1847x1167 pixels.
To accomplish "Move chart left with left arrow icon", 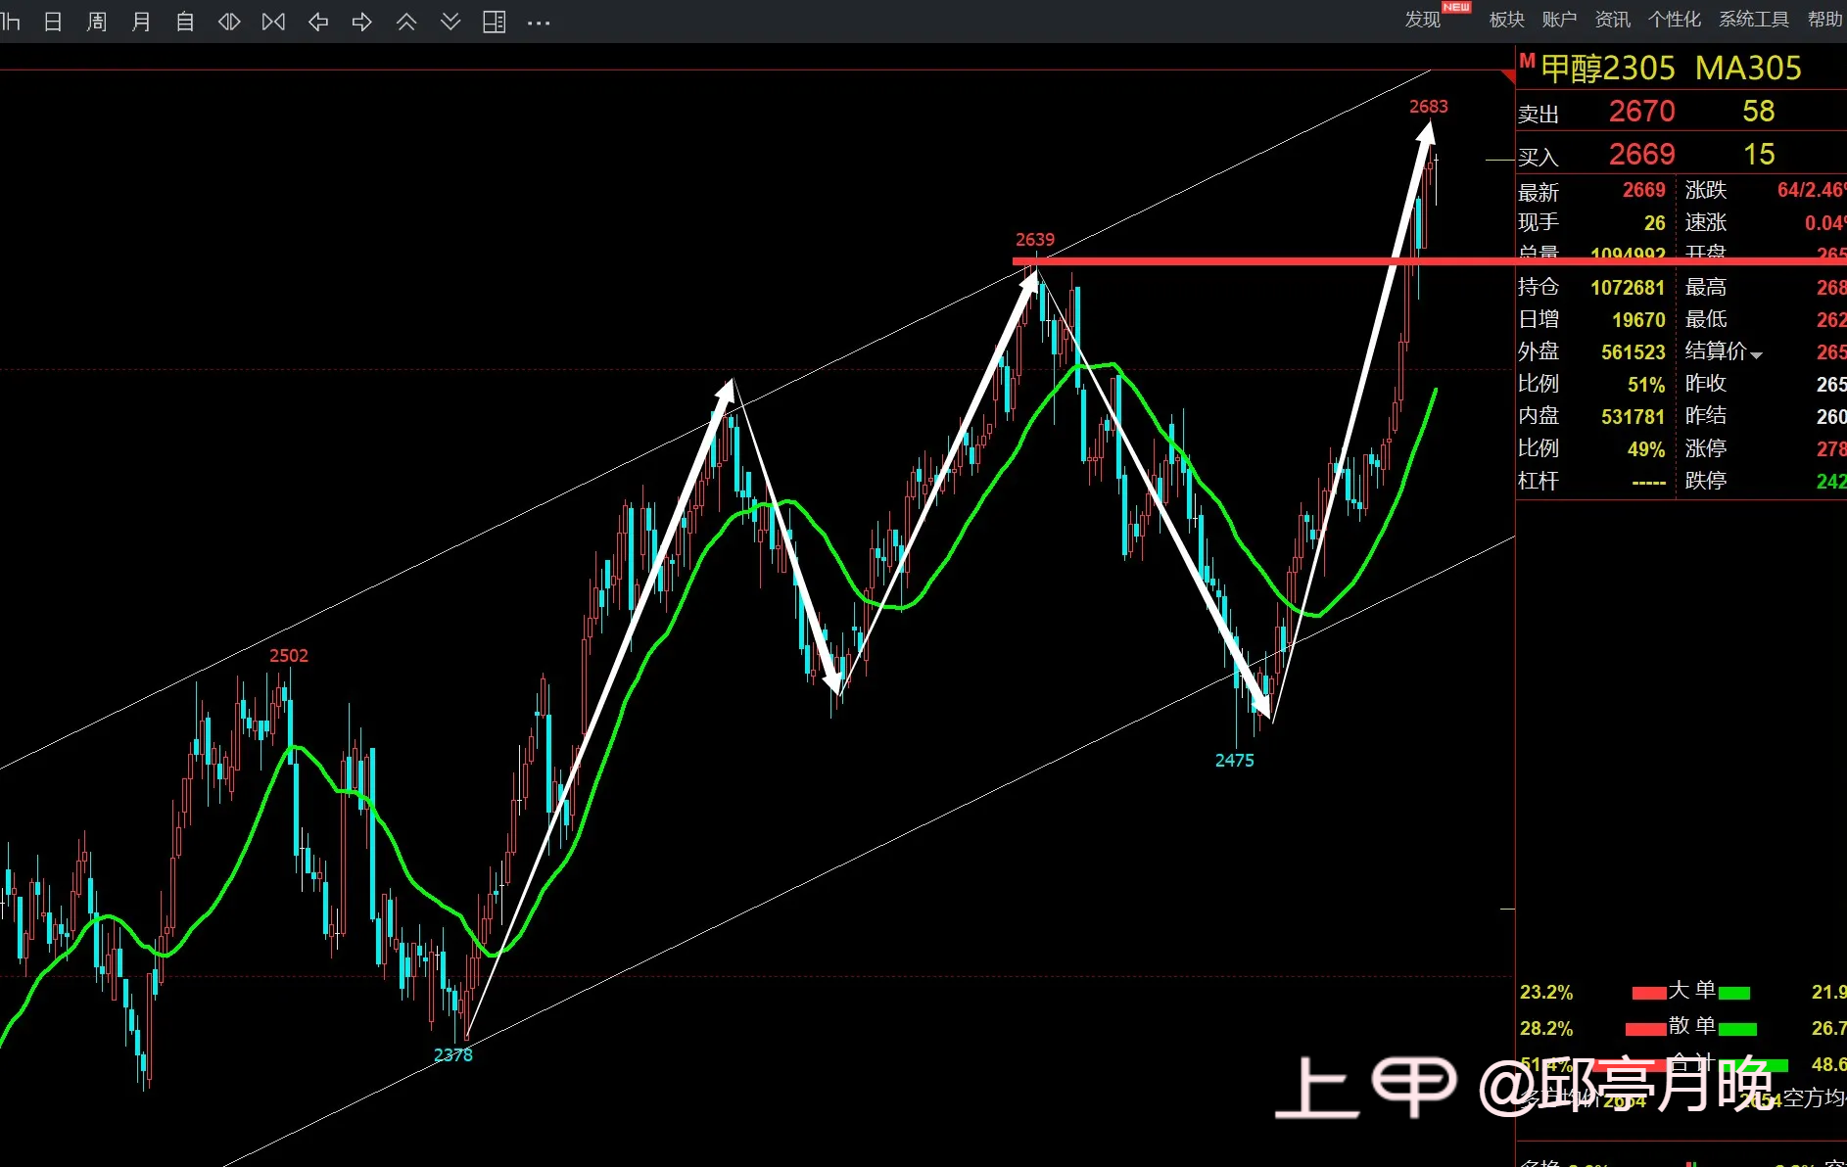I will coord(318,22).
